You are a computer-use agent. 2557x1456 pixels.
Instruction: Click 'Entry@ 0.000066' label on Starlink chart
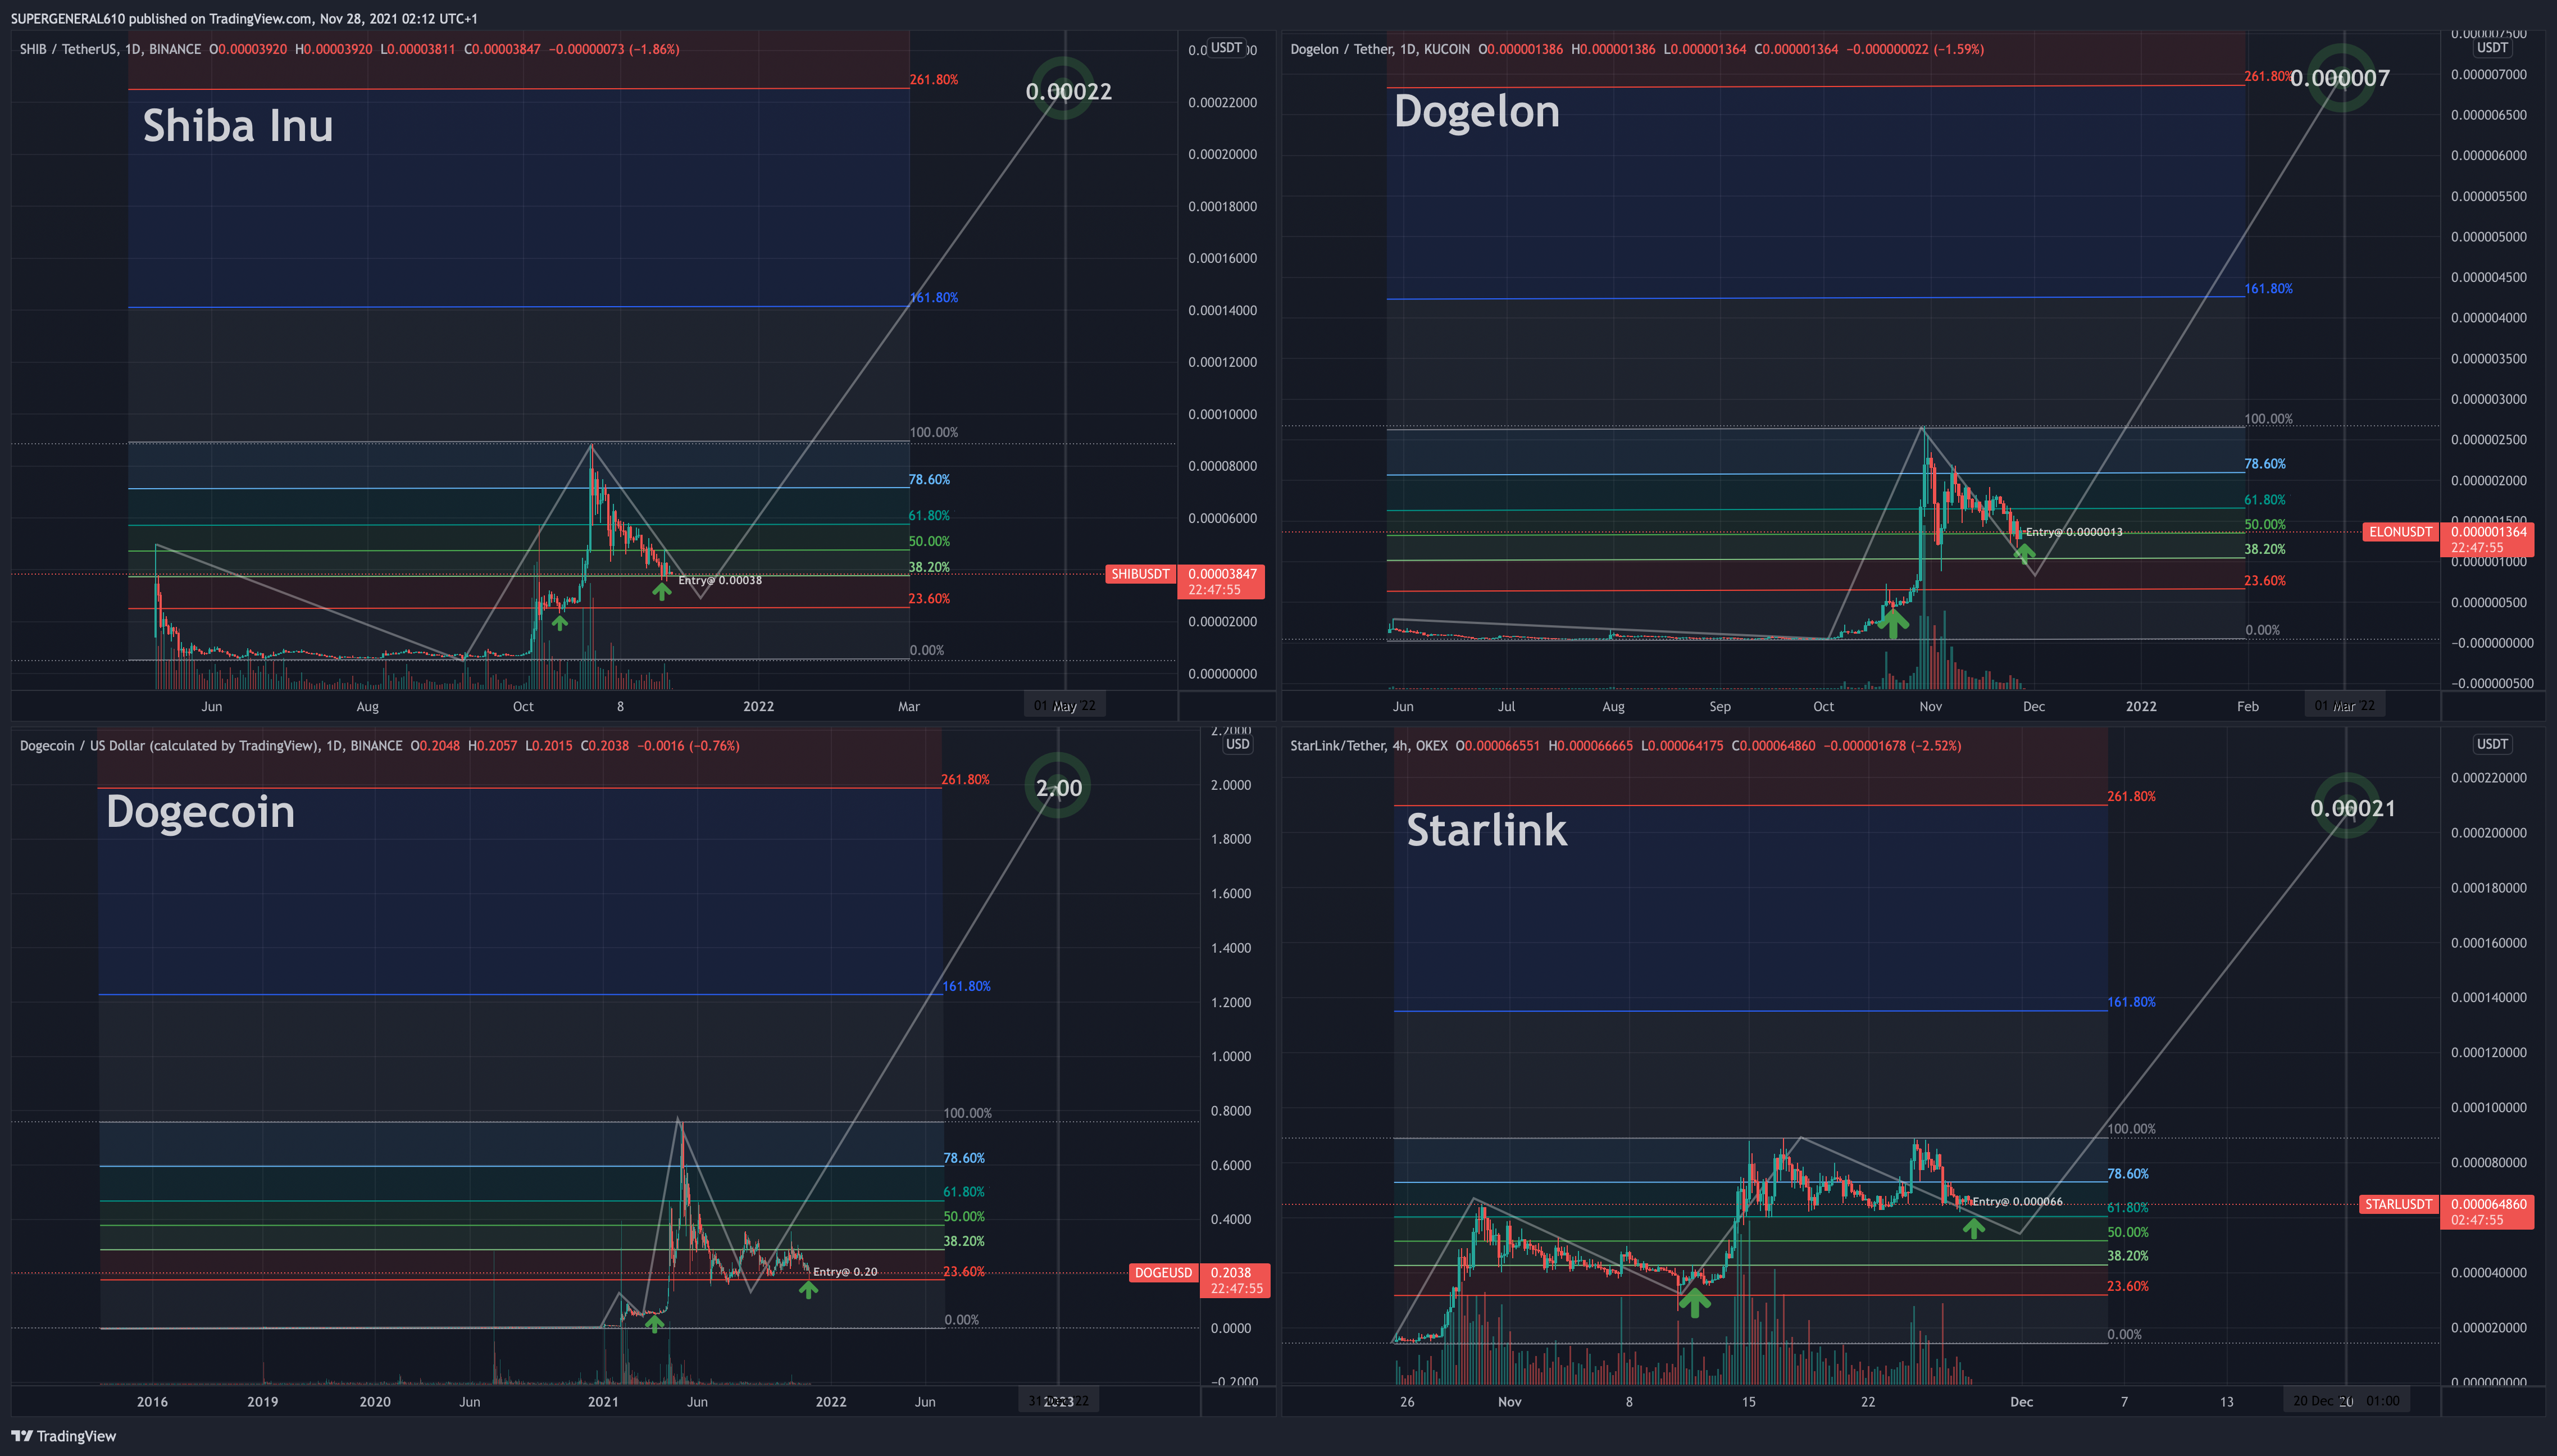pyautogui.click(x=2017, y=1202)
